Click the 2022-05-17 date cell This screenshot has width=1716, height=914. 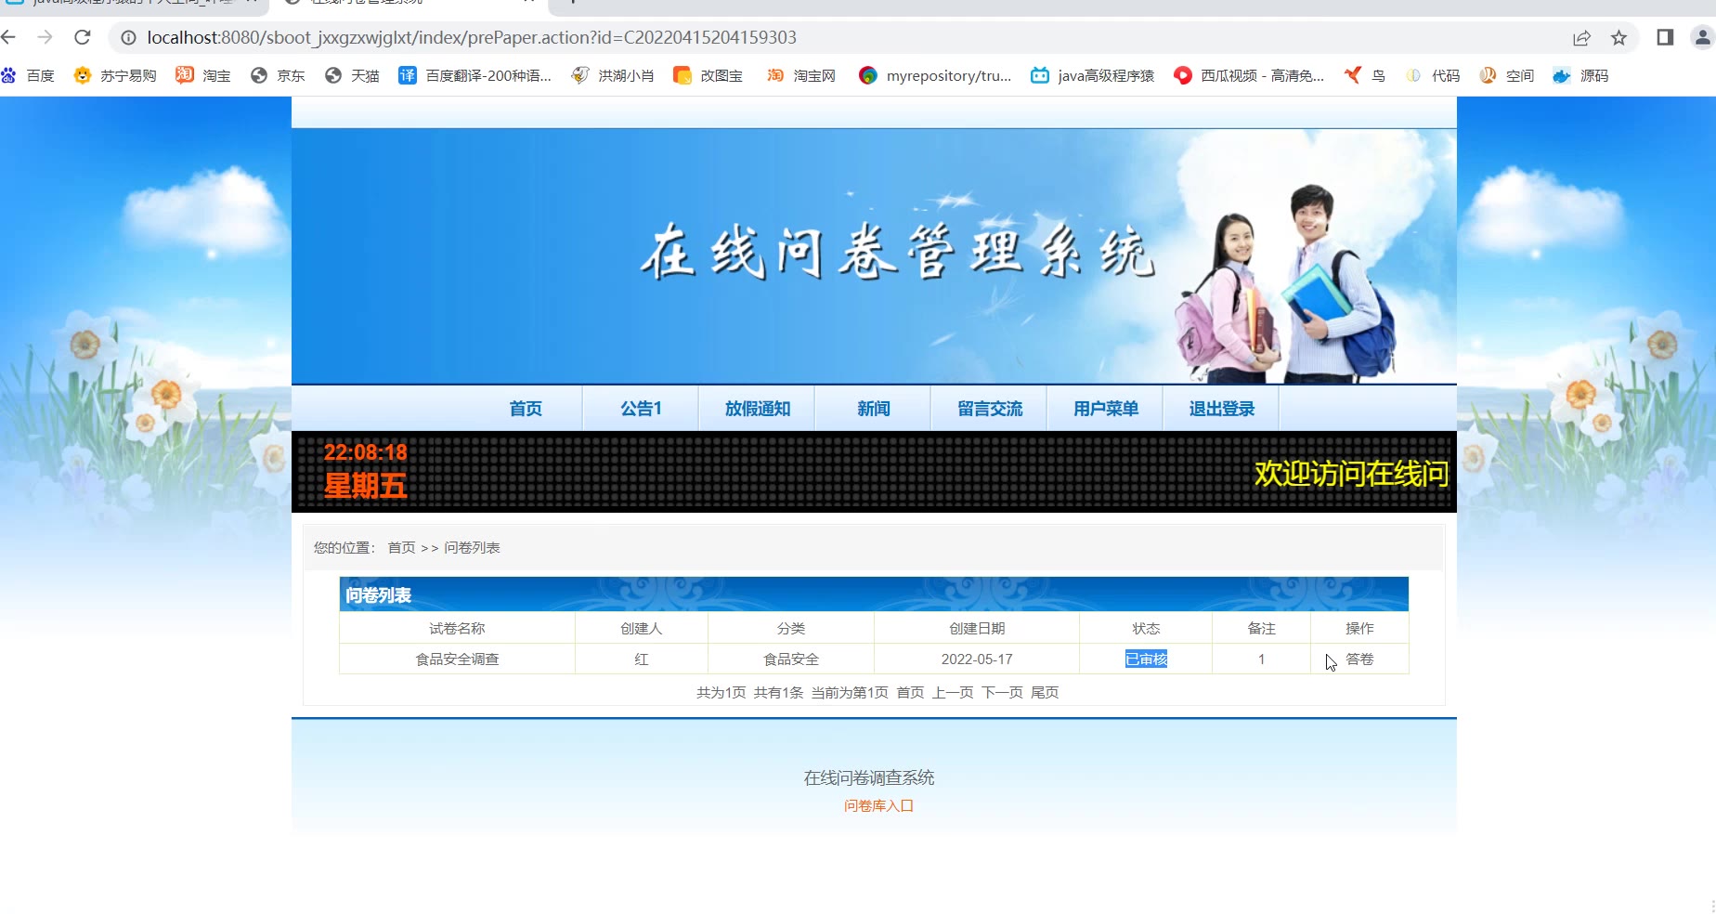pos(977,659)
